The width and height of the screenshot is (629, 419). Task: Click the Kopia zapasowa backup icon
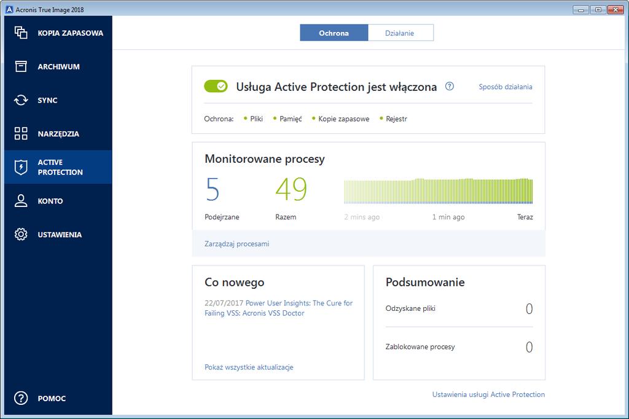click(21, 33)
